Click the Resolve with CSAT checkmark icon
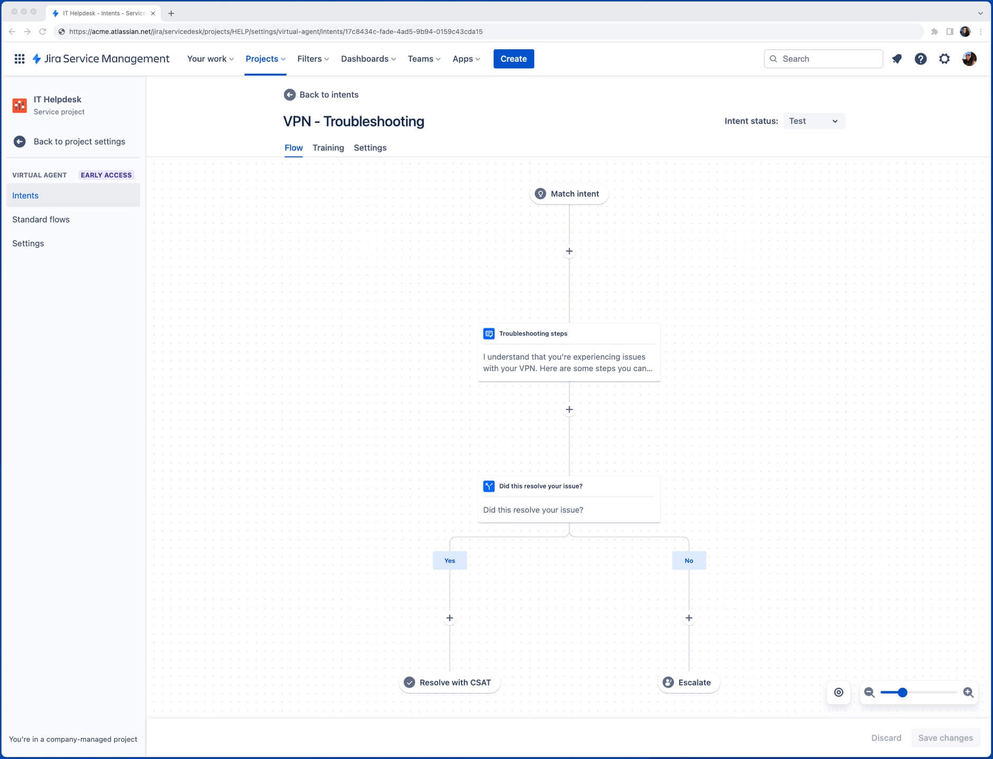993x759 pixels. click(x=409, y=682)
